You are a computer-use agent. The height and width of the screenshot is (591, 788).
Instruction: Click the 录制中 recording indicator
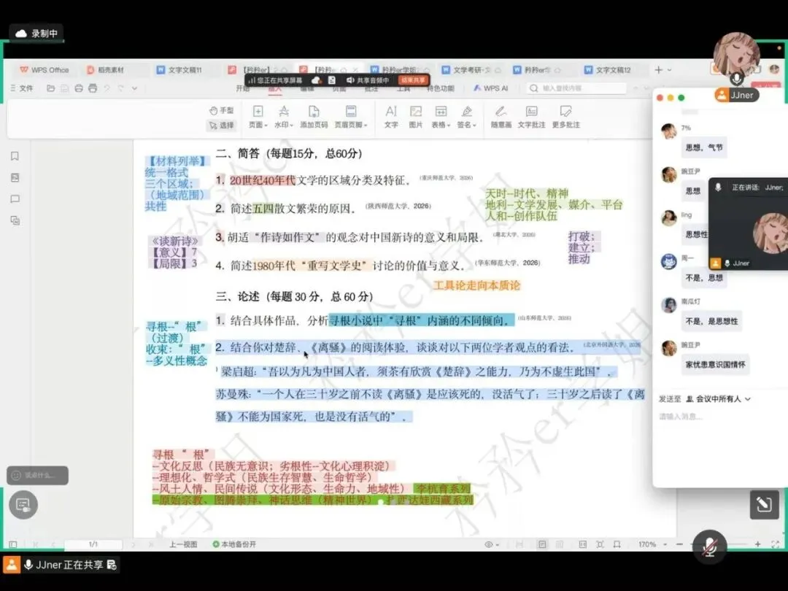coord(36,34)
